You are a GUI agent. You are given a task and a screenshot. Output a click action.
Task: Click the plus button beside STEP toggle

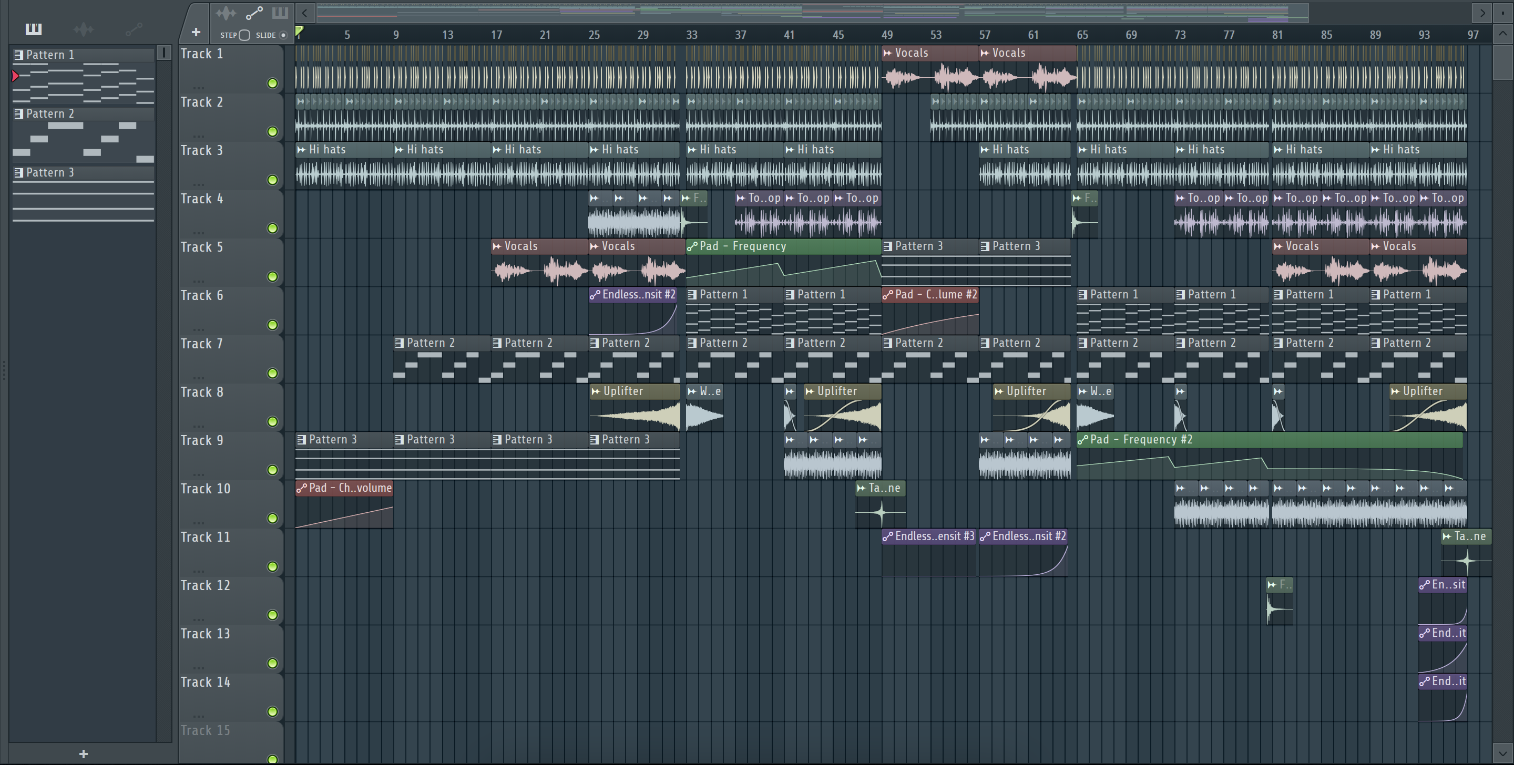[196, 33]
